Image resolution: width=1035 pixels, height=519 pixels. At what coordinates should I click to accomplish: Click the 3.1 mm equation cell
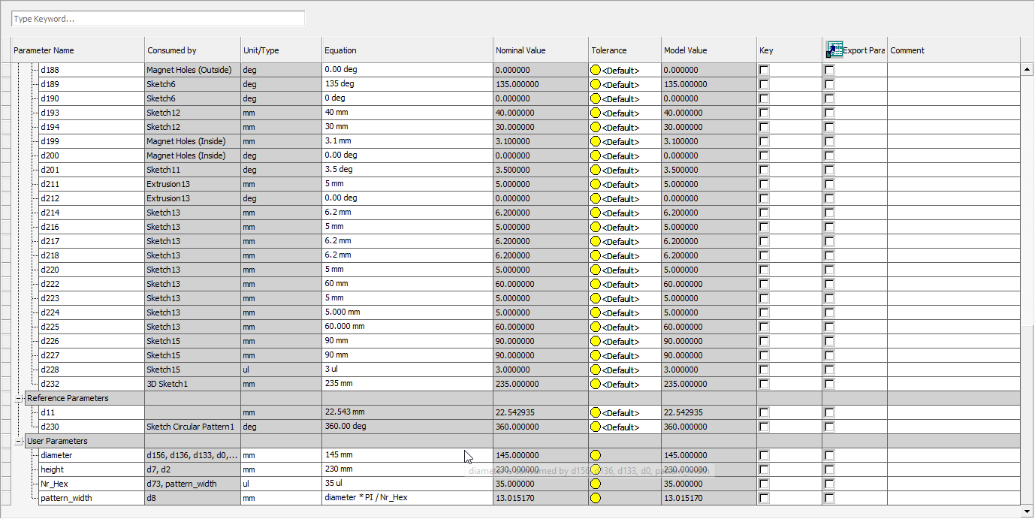[x=408, y=141]
